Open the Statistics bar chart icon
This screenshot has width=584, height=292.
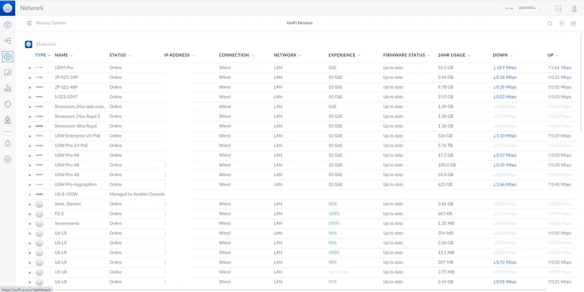click(7, 88)
